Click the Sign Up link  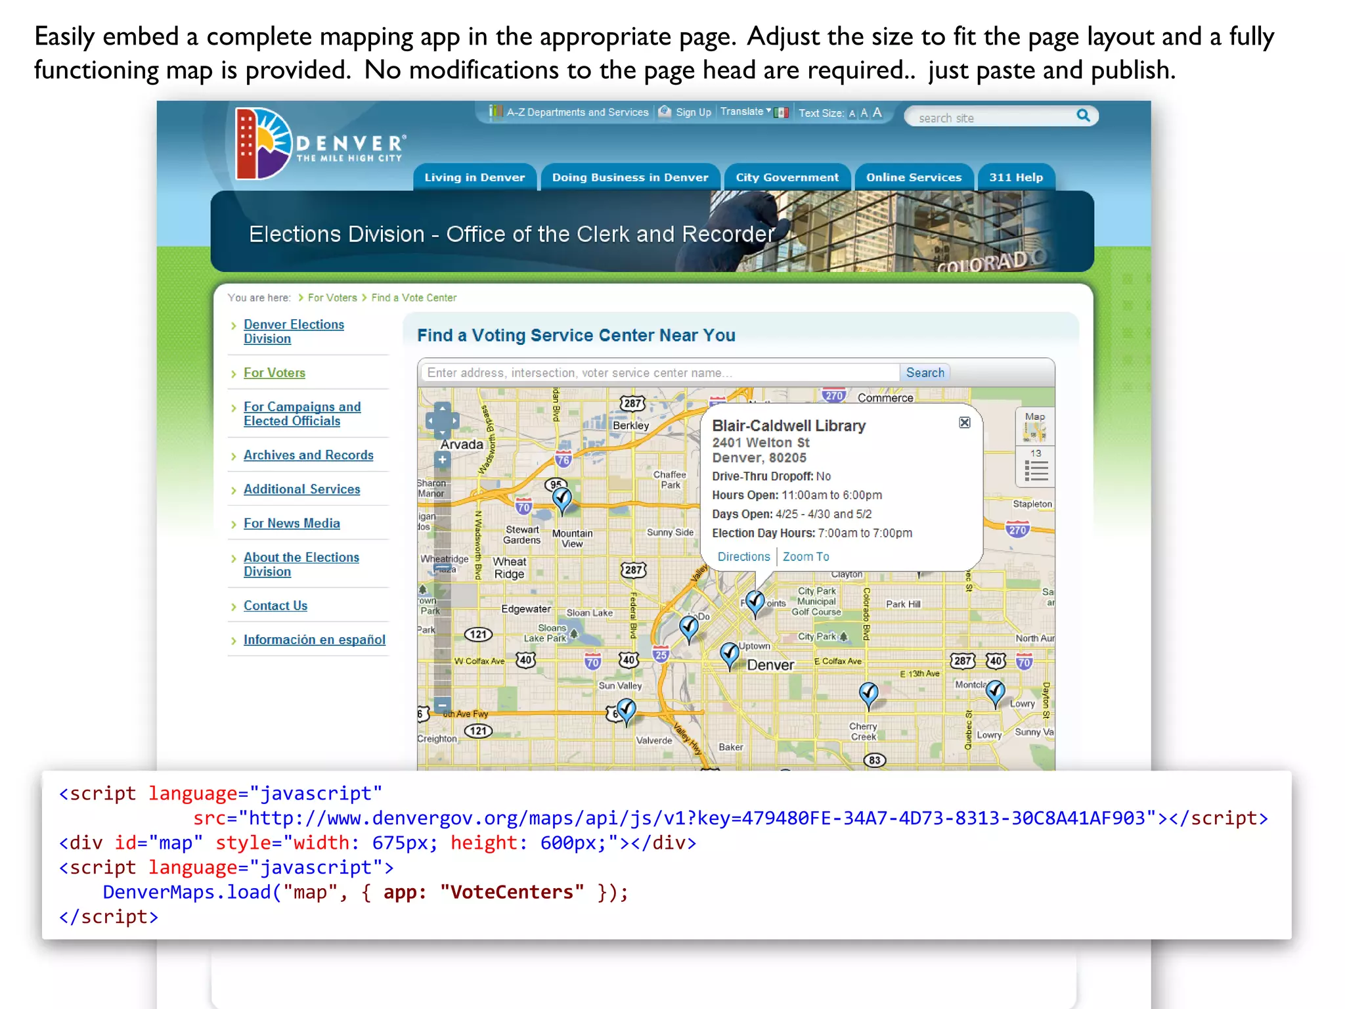pos(686,112)
